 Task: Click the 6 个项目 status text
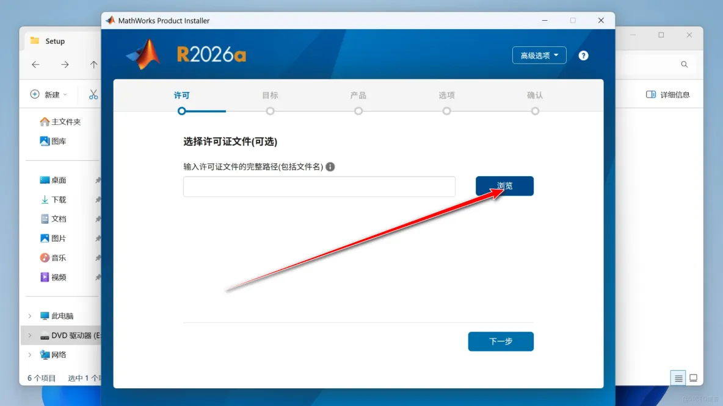(x=42, y=378)
